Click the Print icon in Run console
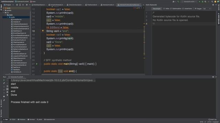The image size is (220, 123). click(7, 92)
